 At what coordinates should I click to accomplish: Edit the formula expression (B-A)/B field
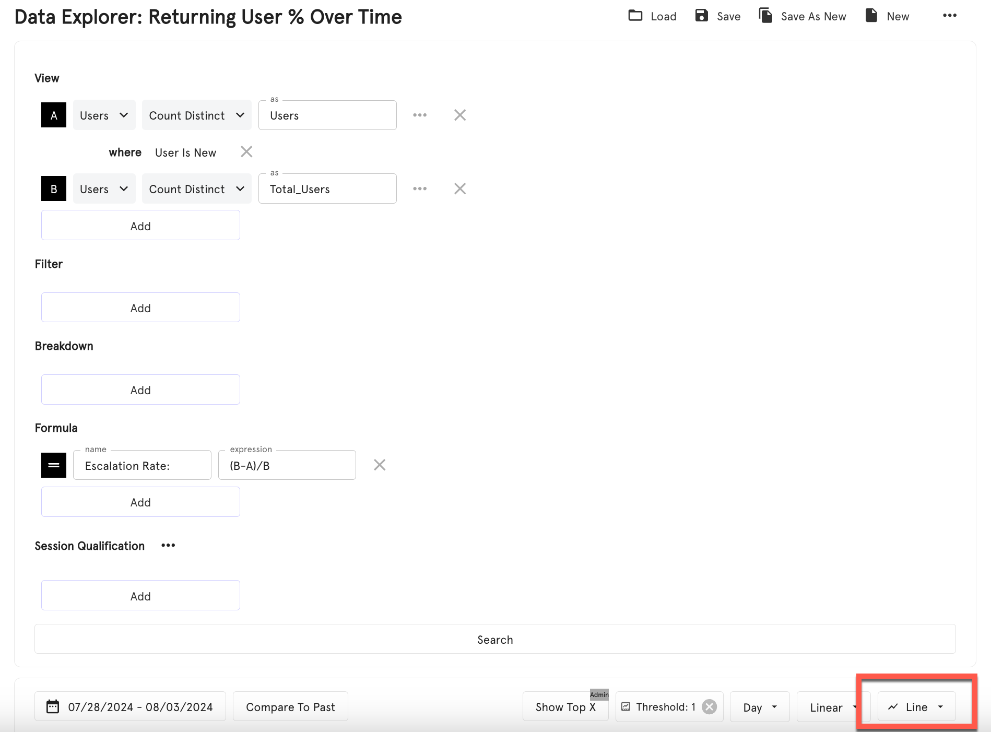pos(287,465)
